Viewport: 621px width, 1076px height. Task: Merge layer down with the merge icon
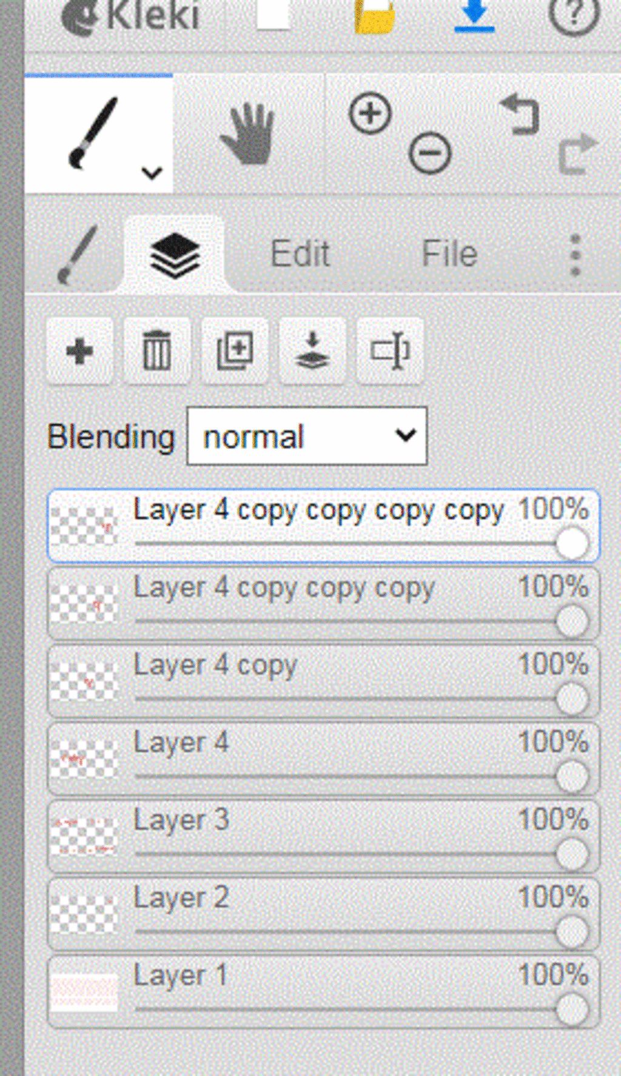tap(312, 351)
